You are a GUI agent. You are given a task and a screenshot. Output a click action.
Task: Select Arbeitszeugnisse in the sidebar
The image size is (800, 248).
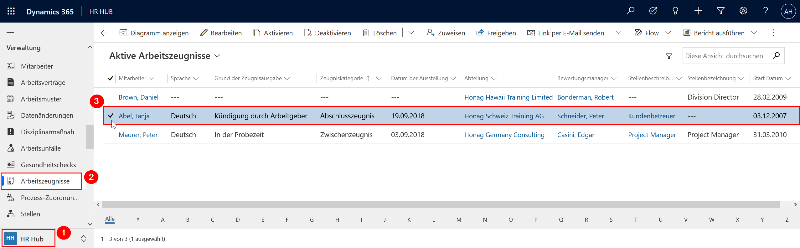click(41, 181)
